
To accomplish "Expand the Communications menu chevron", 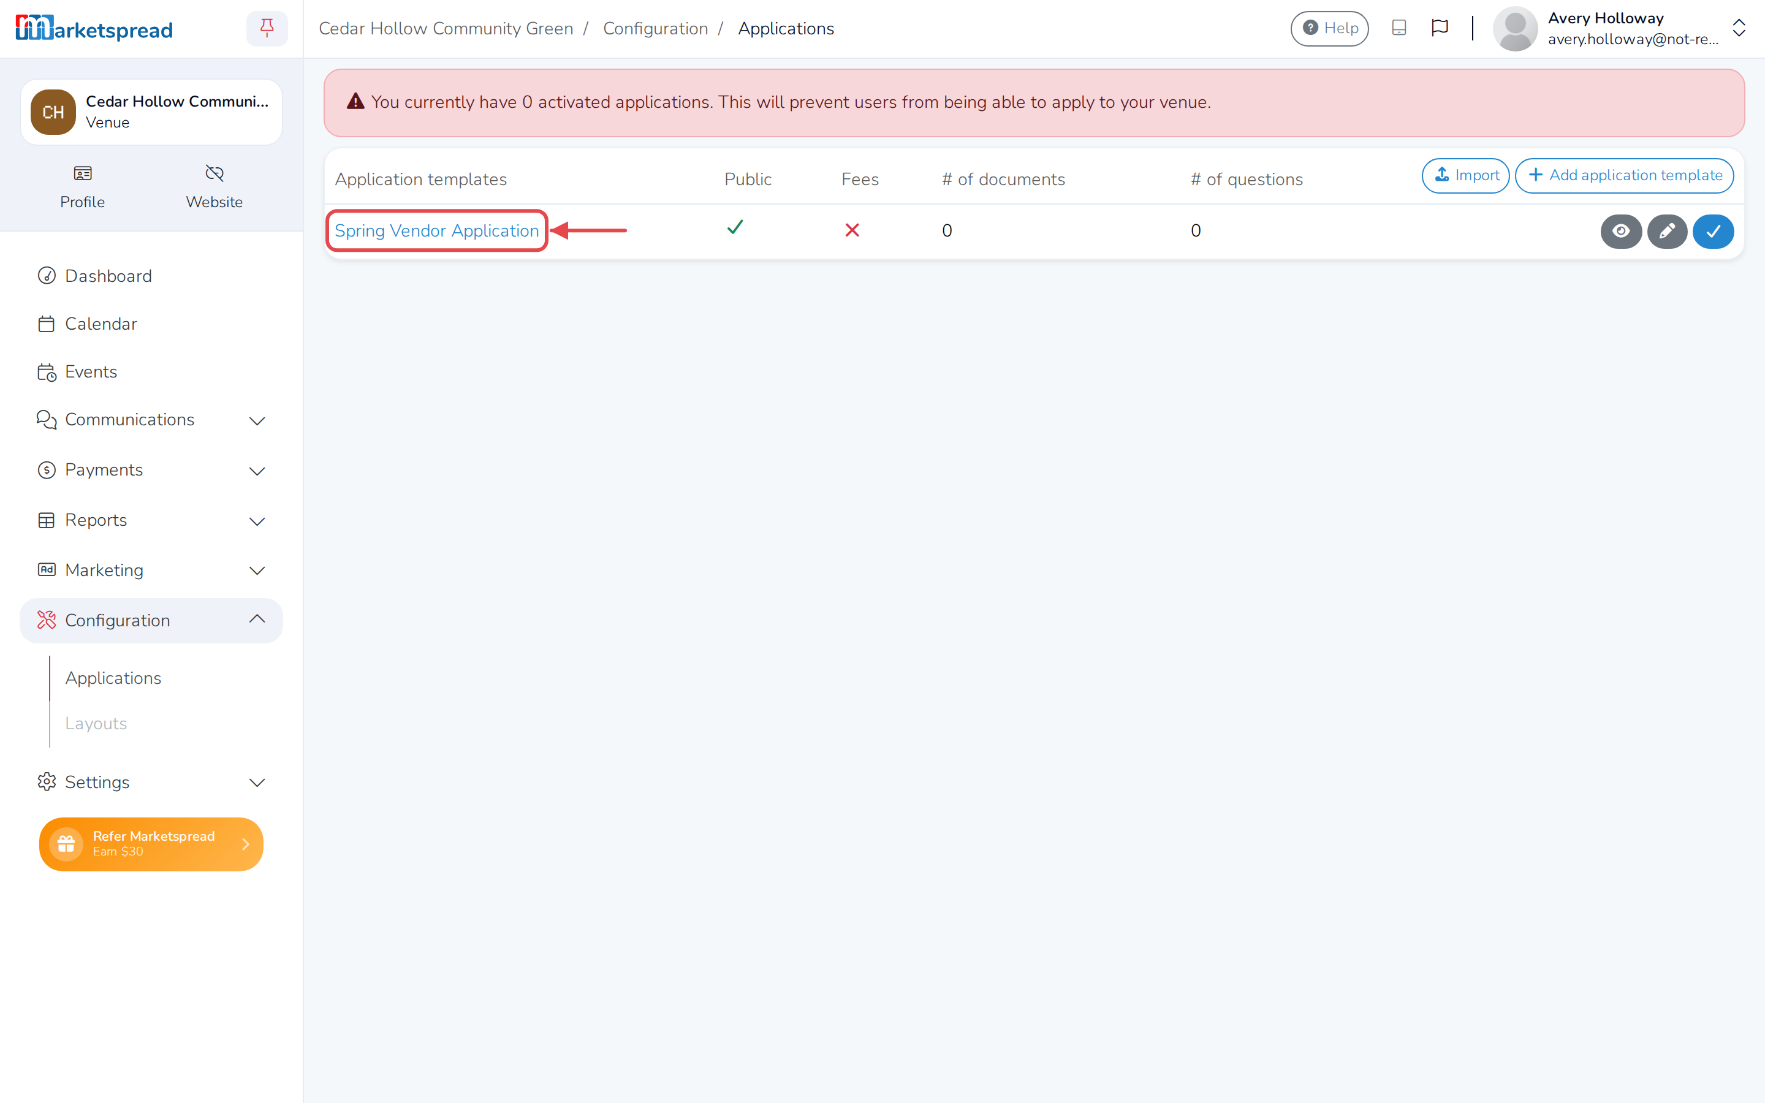I will pos(257,420).
